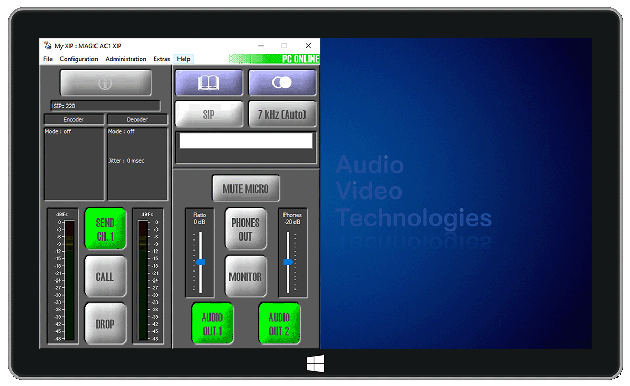Click the info icon button

coord(106,83)
